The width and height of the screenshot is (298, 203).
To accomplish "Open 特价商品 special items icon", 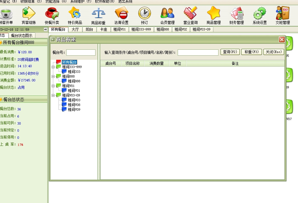I will point(75,15).
